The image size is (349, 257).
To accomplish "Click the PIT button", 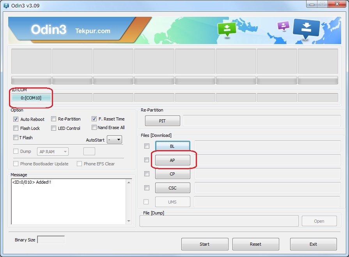I will (163, 121).
